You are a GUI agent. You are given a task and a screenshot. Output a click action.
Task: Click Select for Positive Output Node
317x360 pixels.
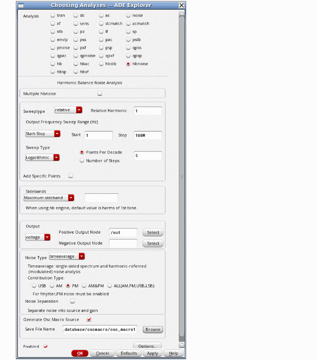tap(153, 232)
